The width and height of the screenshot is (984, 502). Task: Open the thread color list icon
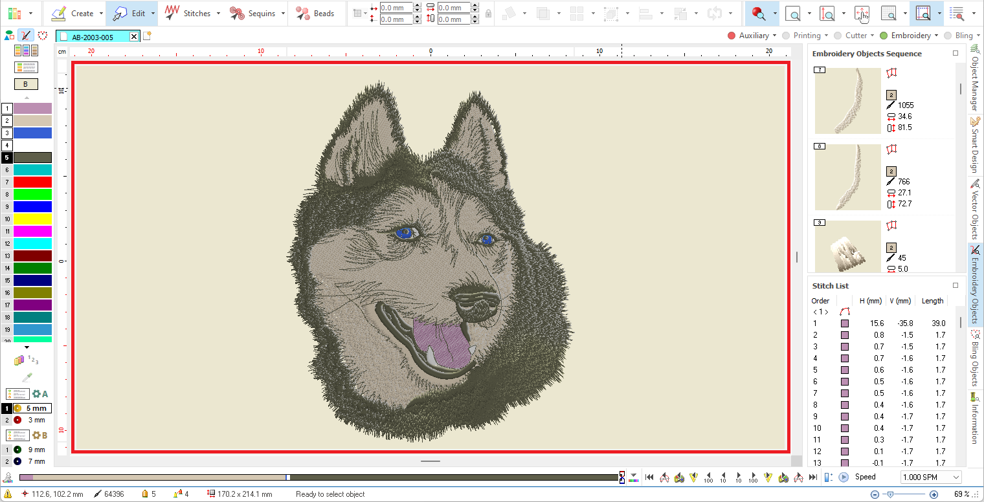[26, 67]
